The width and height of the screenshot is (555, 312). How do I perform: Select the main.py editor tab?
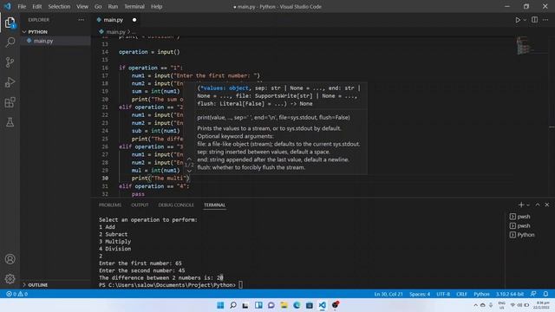point(113,20)
